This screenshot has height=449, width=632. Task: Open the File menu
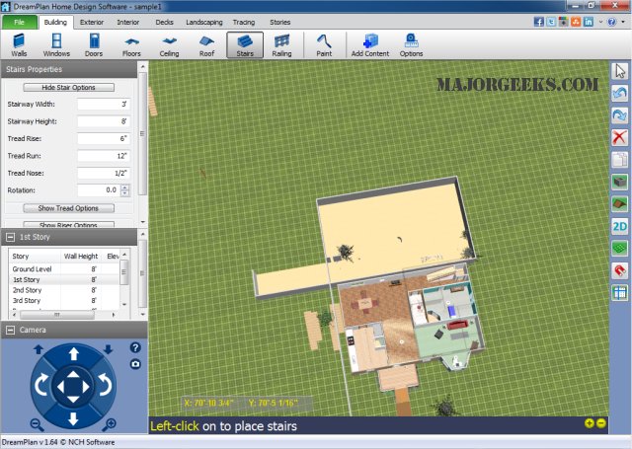click(x=20, y=22)
